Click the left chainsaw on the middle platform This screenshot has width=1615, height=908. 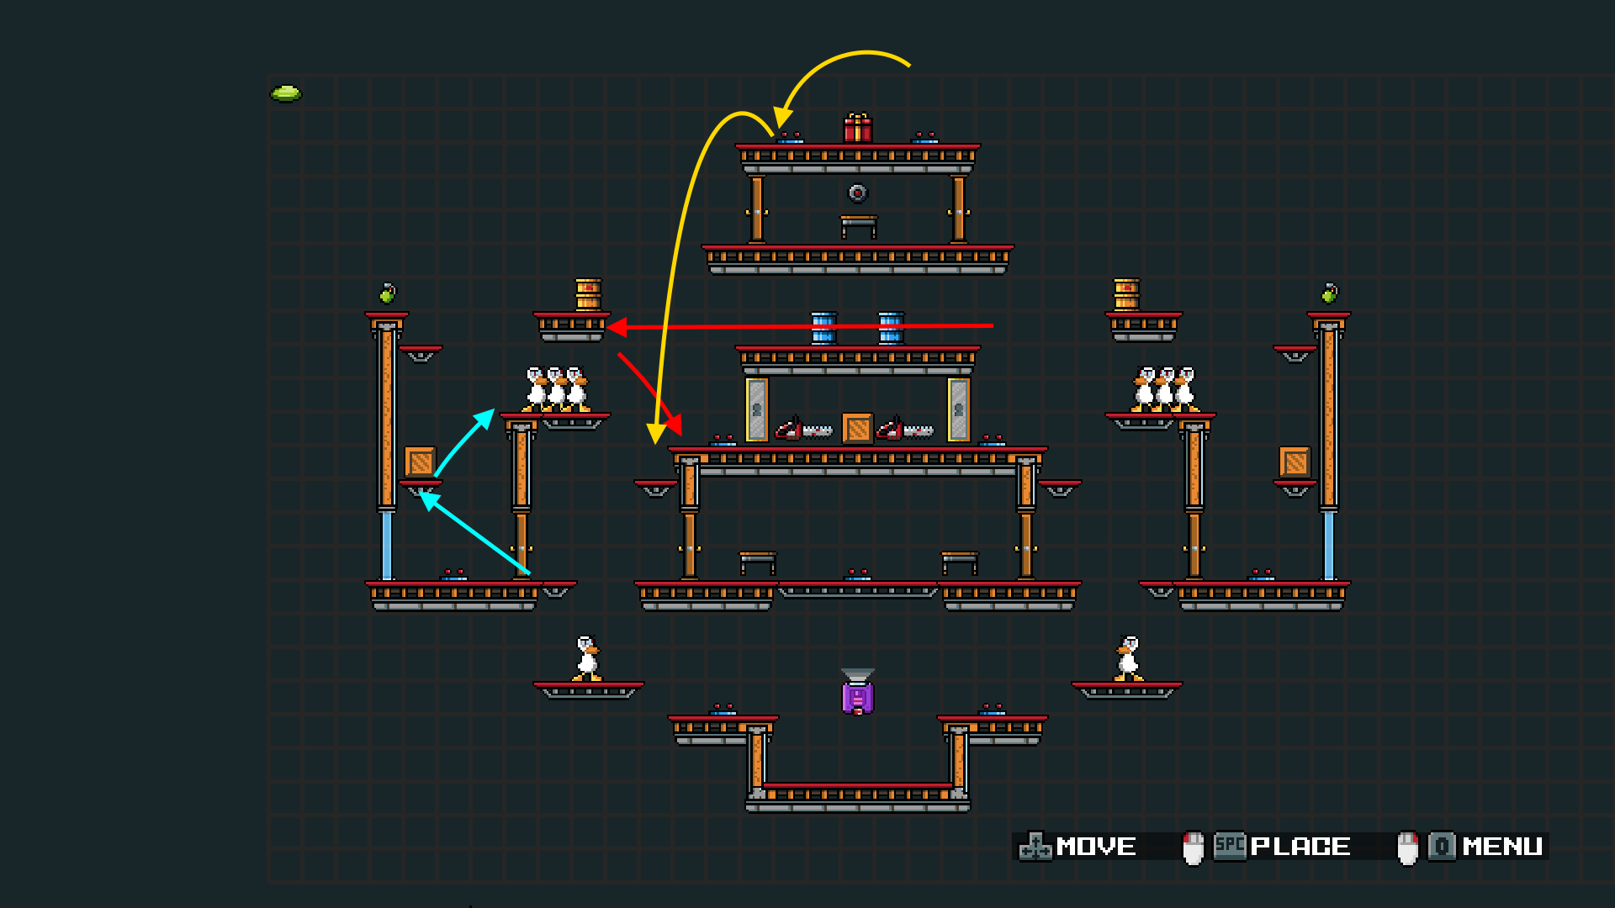(803, 430)
